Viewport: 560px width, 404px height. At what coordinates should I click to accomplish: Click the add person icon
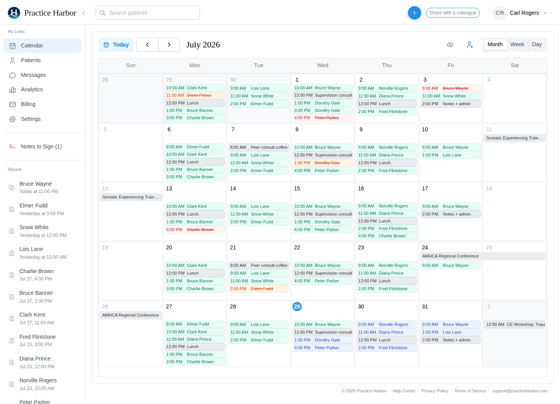(470, 45)
